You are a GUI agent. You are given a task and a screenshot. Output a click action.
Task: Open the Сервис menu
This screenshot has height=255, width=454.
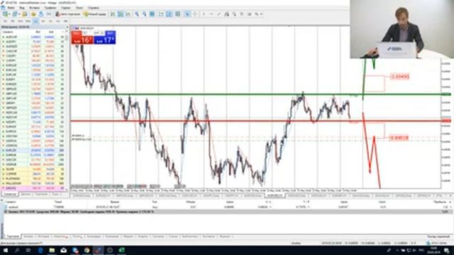66,8
